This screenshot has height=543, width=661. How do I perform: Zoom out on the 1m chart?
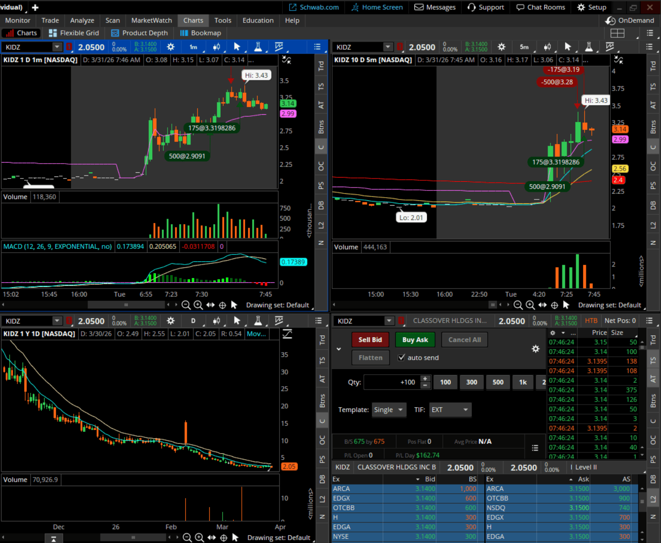click(186, 305)
